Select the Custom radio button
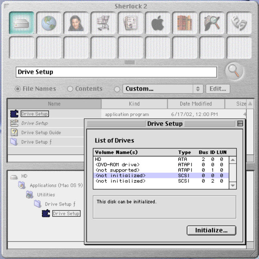Screen dimensions: 259x259 117,89
